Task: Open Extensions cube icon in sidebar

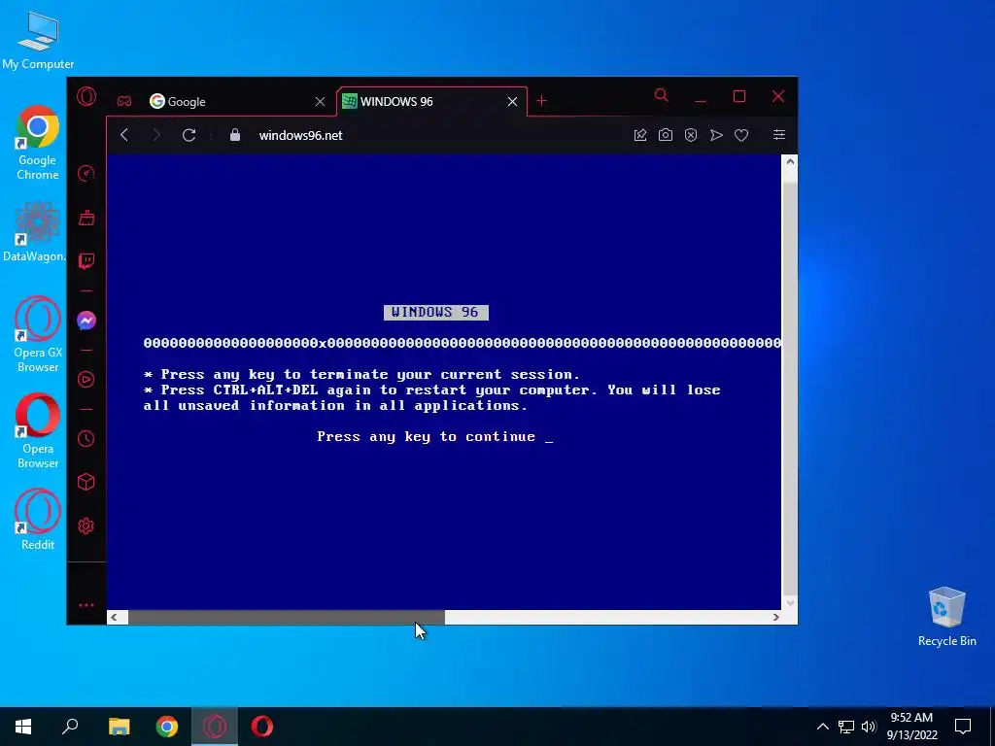Action: 86,482
